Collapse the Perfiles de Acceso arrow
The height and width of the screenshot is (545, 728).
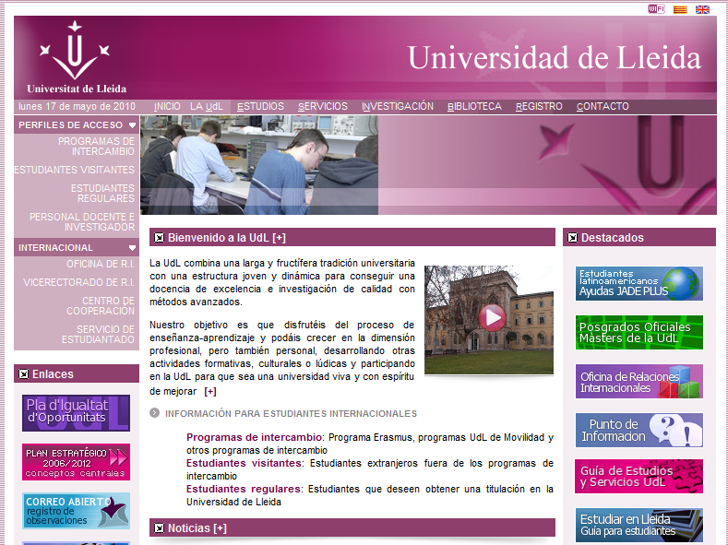click(x=132, y=125)
